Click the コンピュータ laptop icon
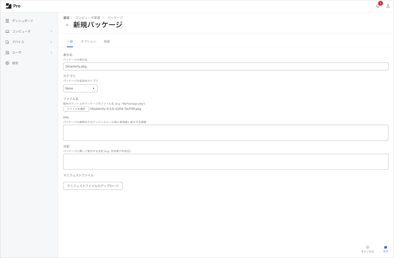 coord(7,31)
